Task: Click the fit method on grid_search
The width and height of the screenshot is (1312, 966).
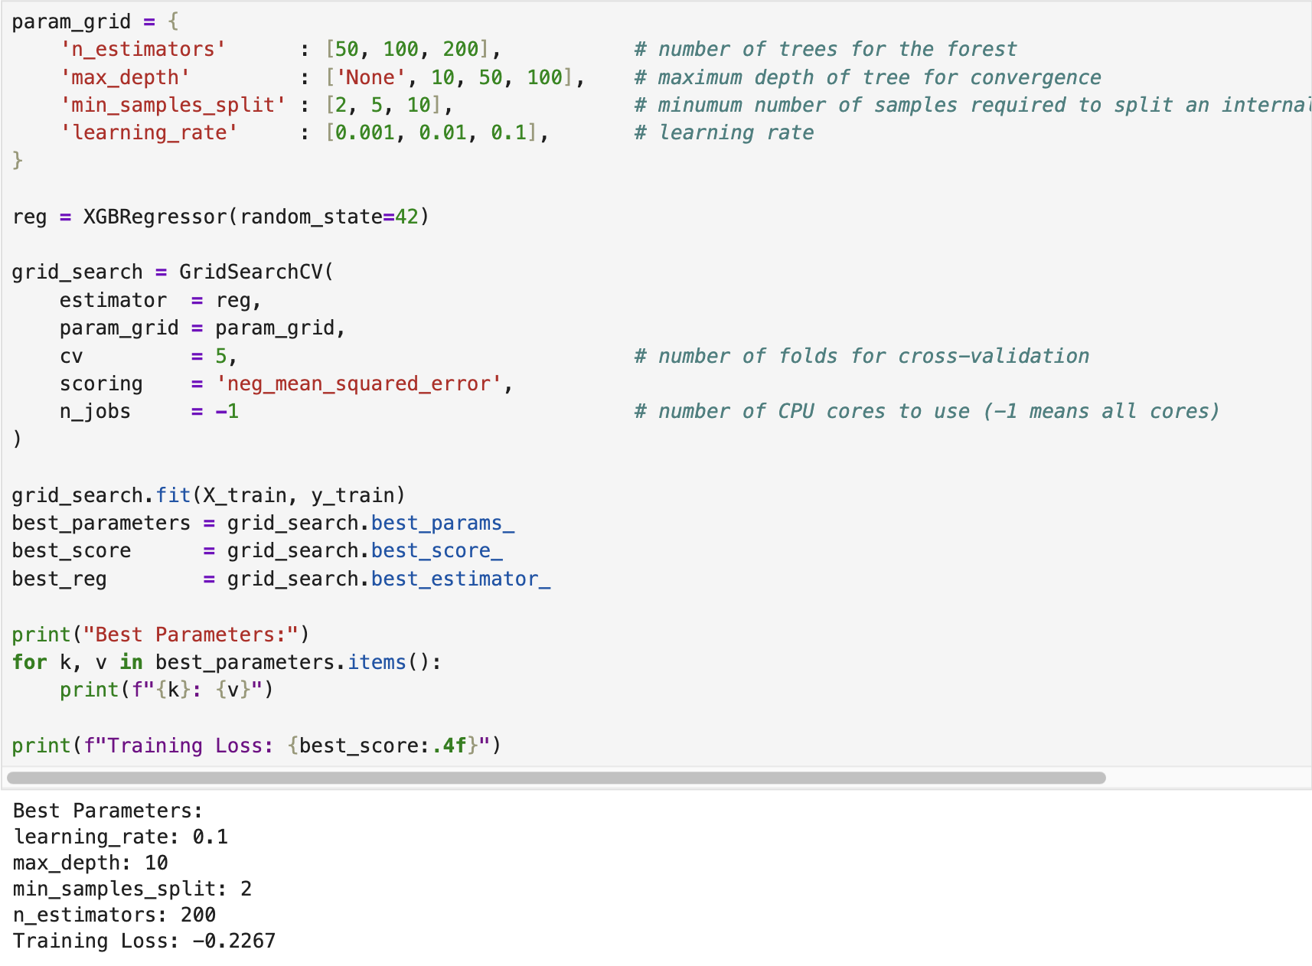Action: [173, 496]
